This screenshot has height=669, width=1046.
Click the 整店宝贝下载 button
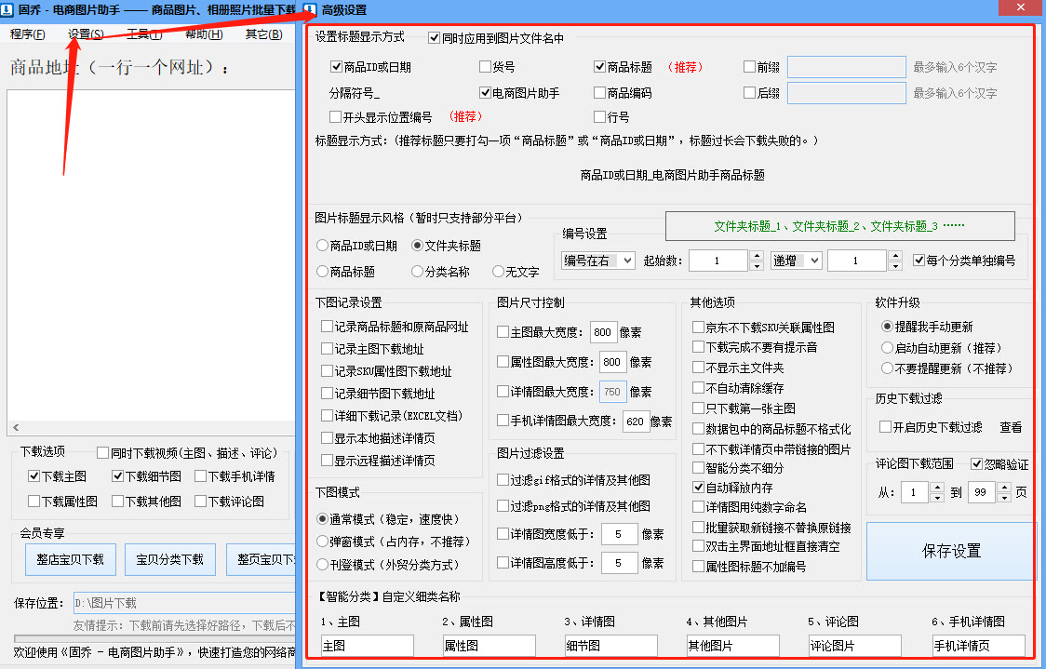[70, 560]
